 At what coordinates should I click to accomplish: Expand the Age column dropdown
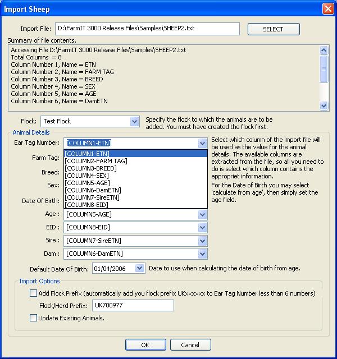(x=202, y=214)
